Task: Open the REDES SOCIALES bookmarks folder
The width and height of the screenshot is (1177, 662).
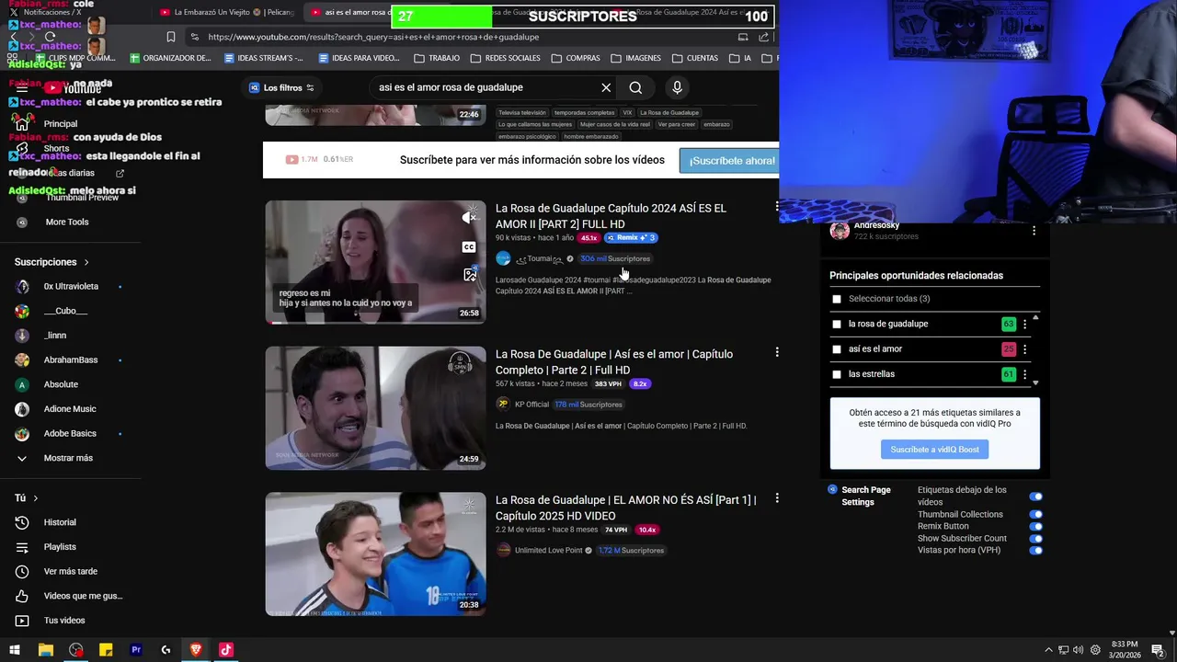Action: tap(506, 58)
